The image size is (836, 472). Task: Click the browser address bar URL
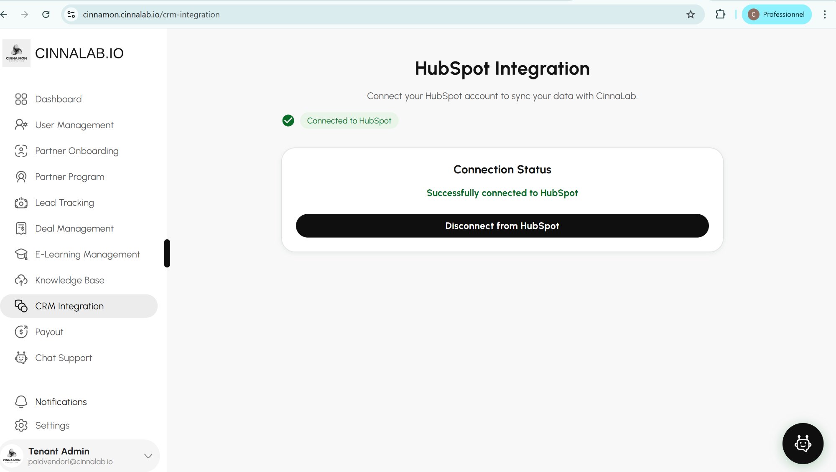(151, 15)
